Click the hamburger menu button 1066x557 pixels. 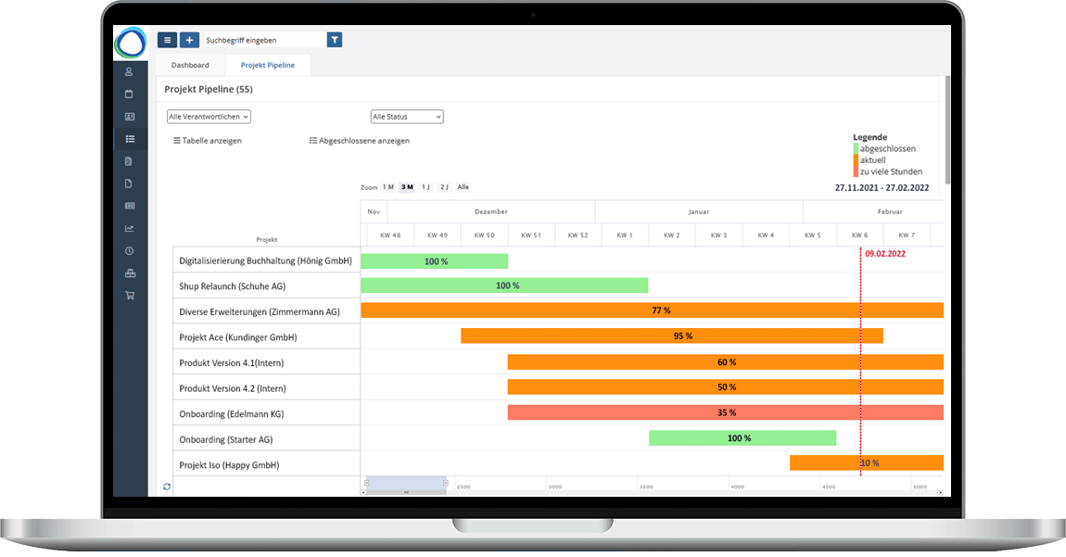(x=167, y=40)
